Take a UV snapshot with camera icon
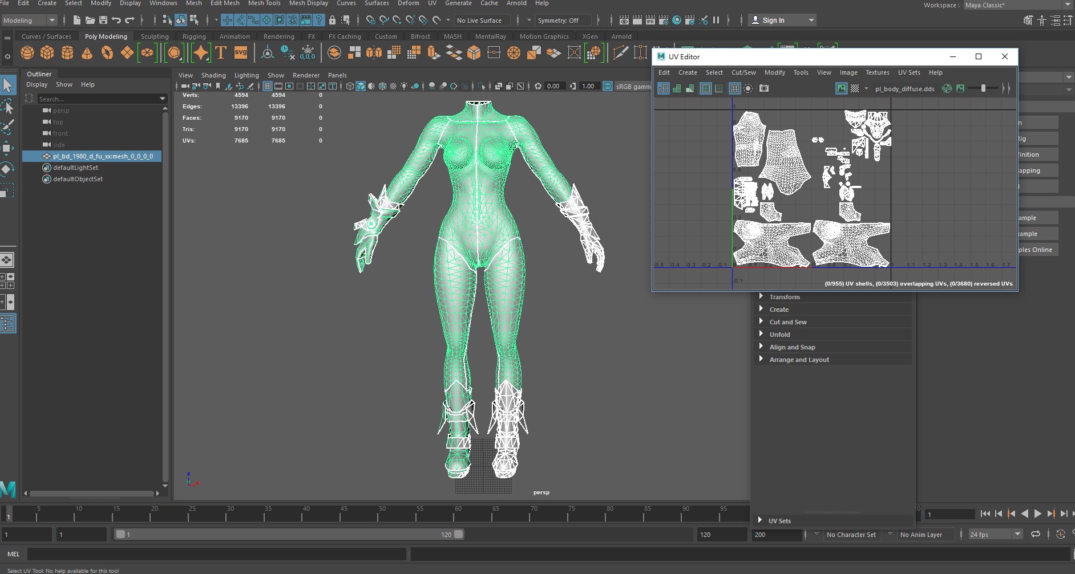 [x=764, y=88]
